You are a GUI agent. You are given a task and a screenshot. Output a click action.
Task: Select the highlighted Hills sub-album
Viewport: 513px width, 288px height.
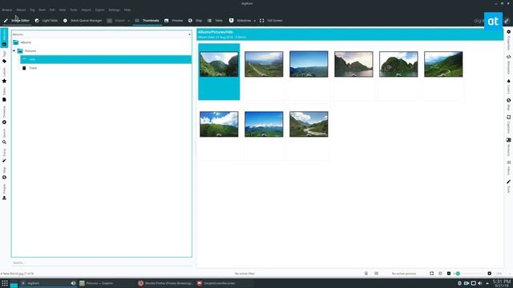tap(106, 59)
